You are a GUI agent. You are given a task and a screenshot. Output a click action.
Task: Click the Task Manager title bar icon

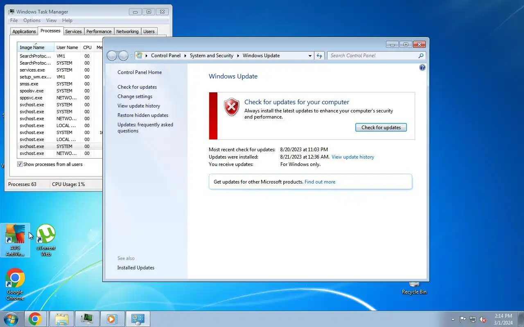11,11
